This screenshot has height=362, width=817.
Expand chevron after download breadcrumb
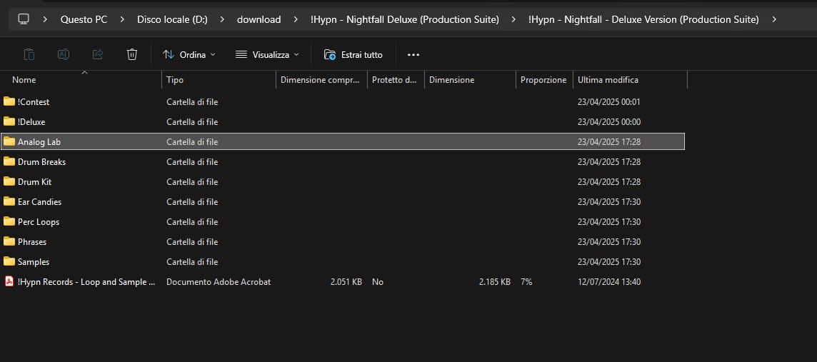[x=296, y=20]
